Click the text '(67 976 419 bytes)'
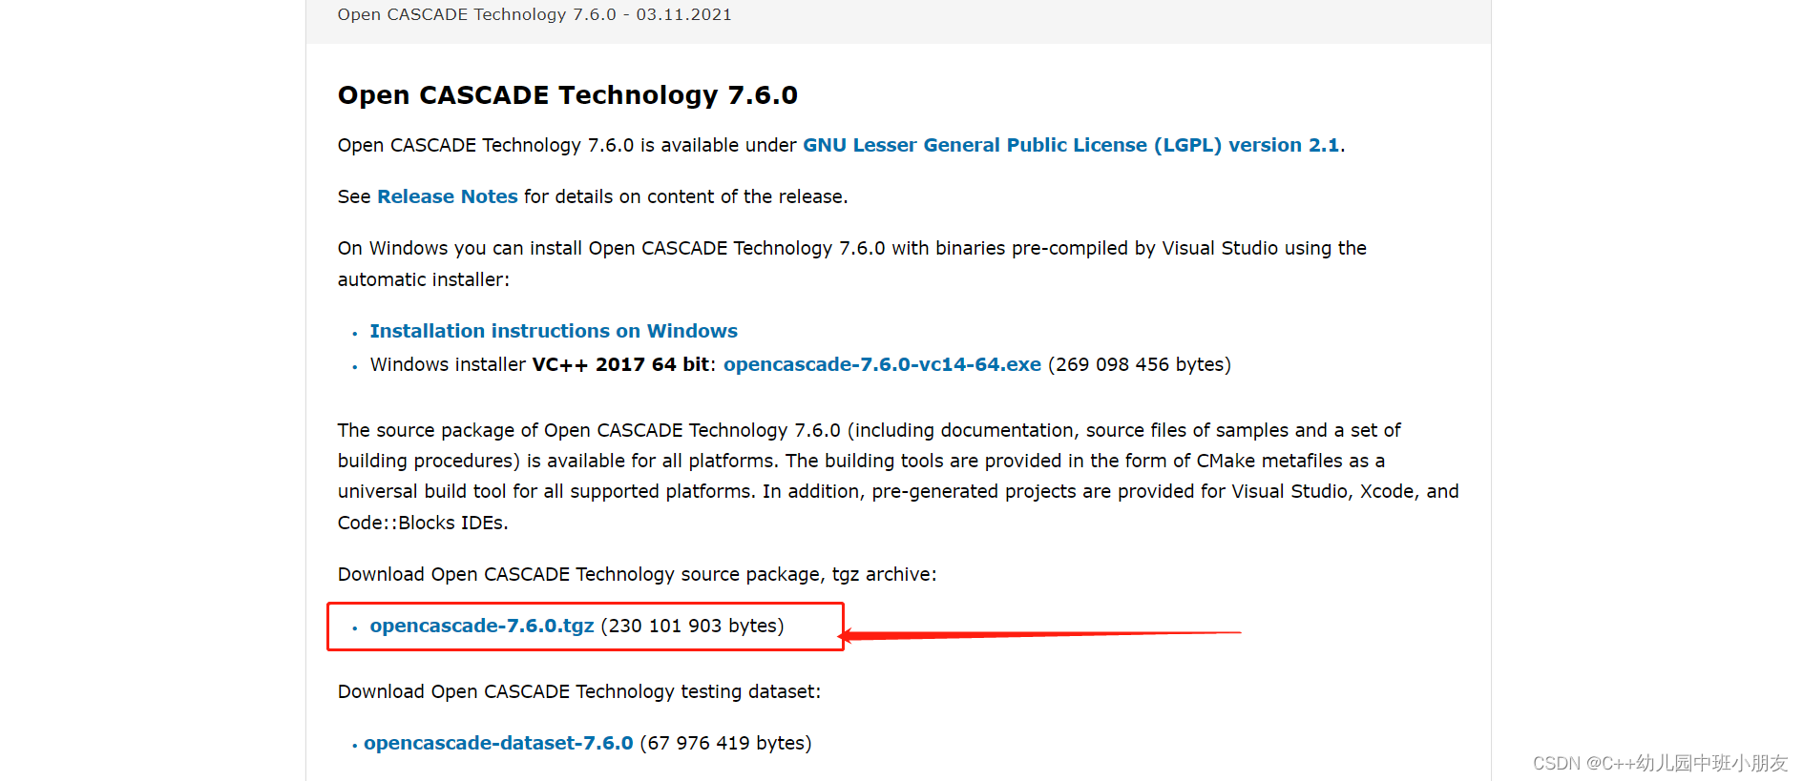 pyautogui.click(x=725, y=743)
